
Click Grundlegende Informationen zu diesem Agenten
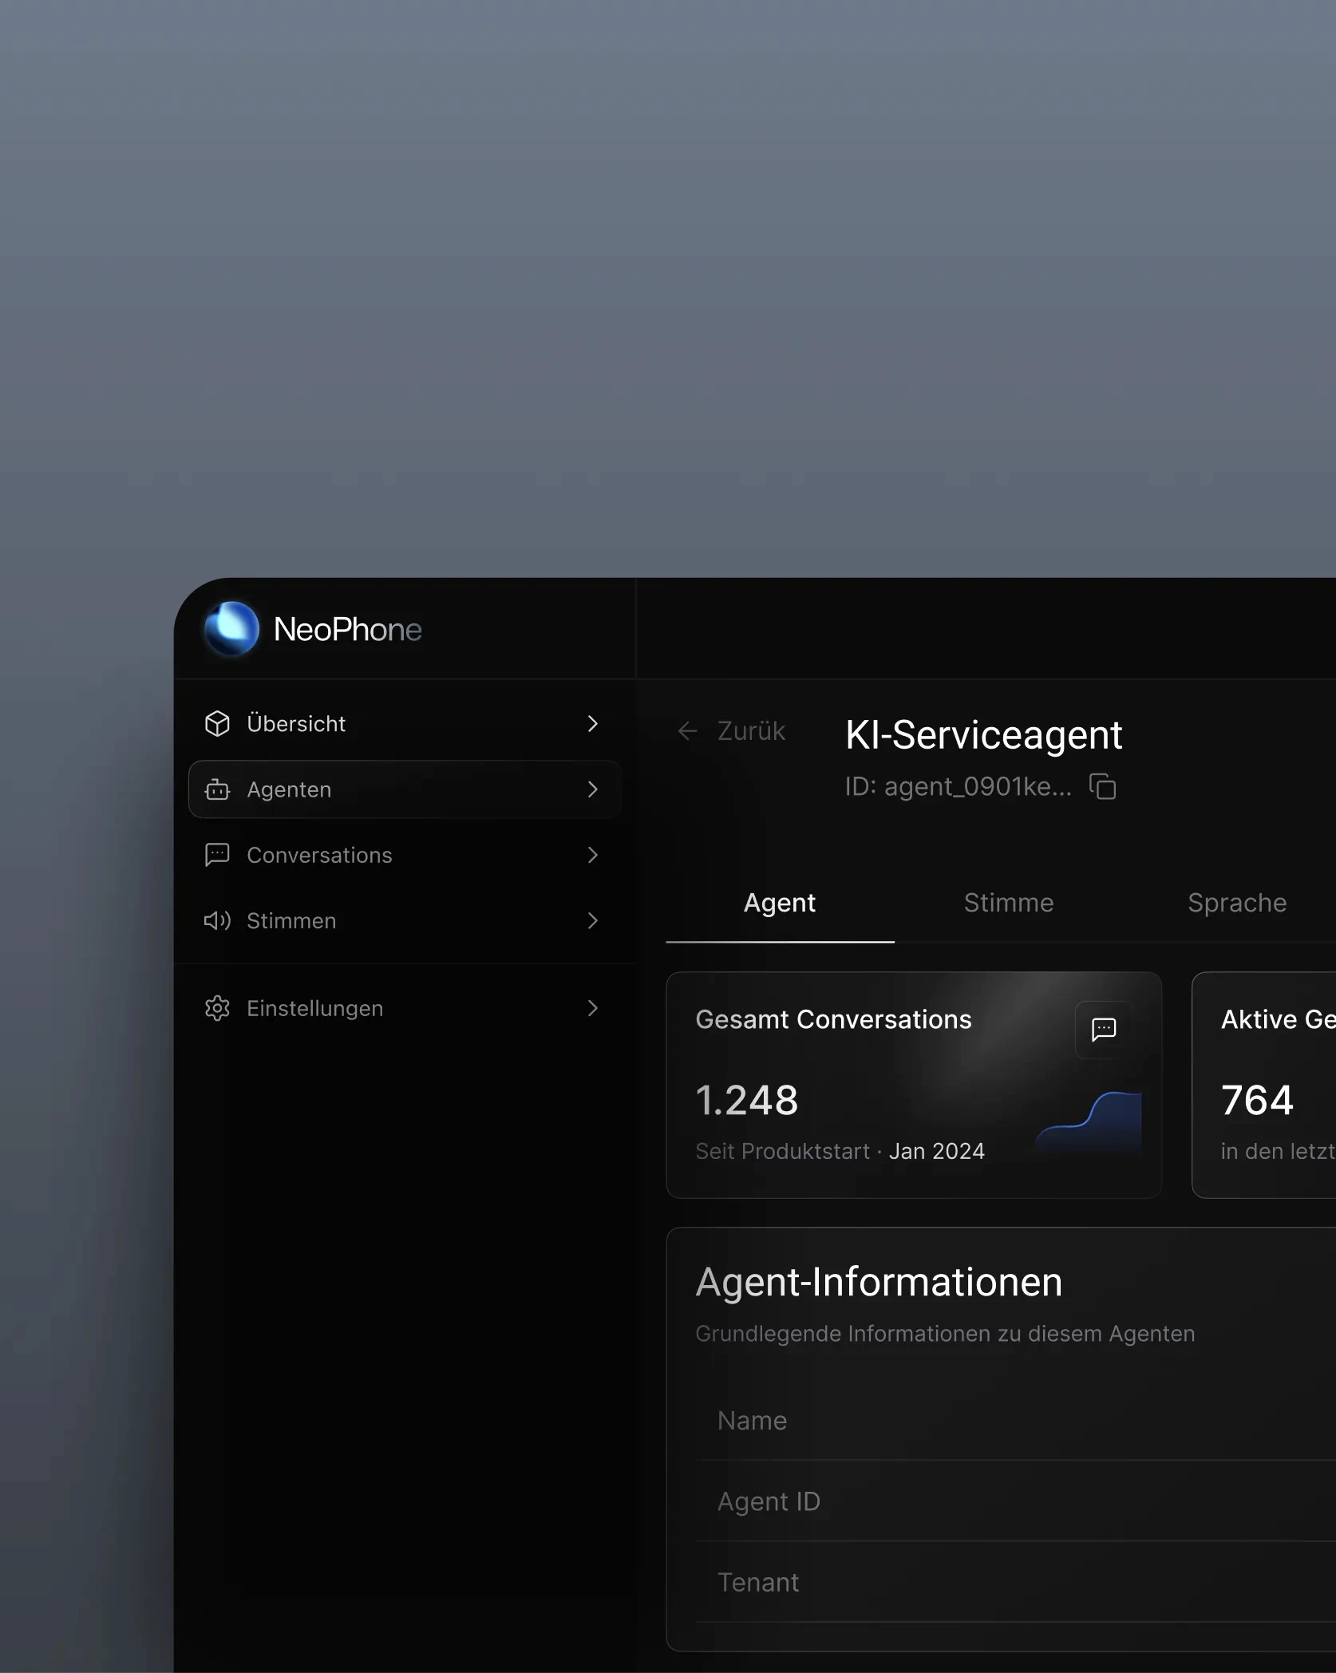[x=945, y=1334]
